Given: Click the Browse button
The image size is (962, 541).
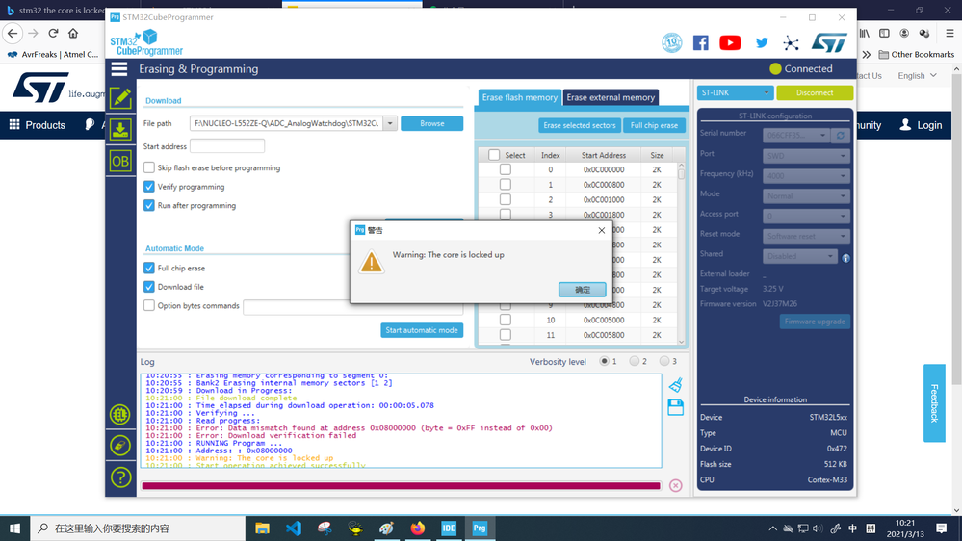Looking at the screenshot, I should (x=432, y=123).
